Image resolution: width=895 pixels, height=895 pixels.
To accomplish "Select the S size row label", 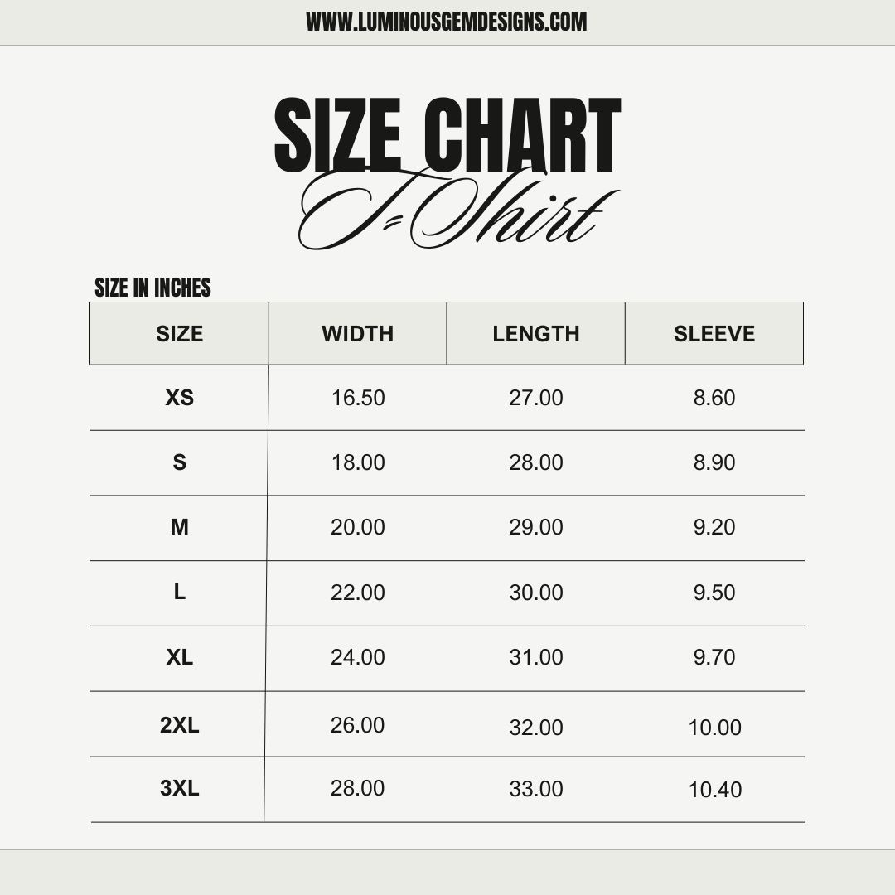I will (179, 462).
